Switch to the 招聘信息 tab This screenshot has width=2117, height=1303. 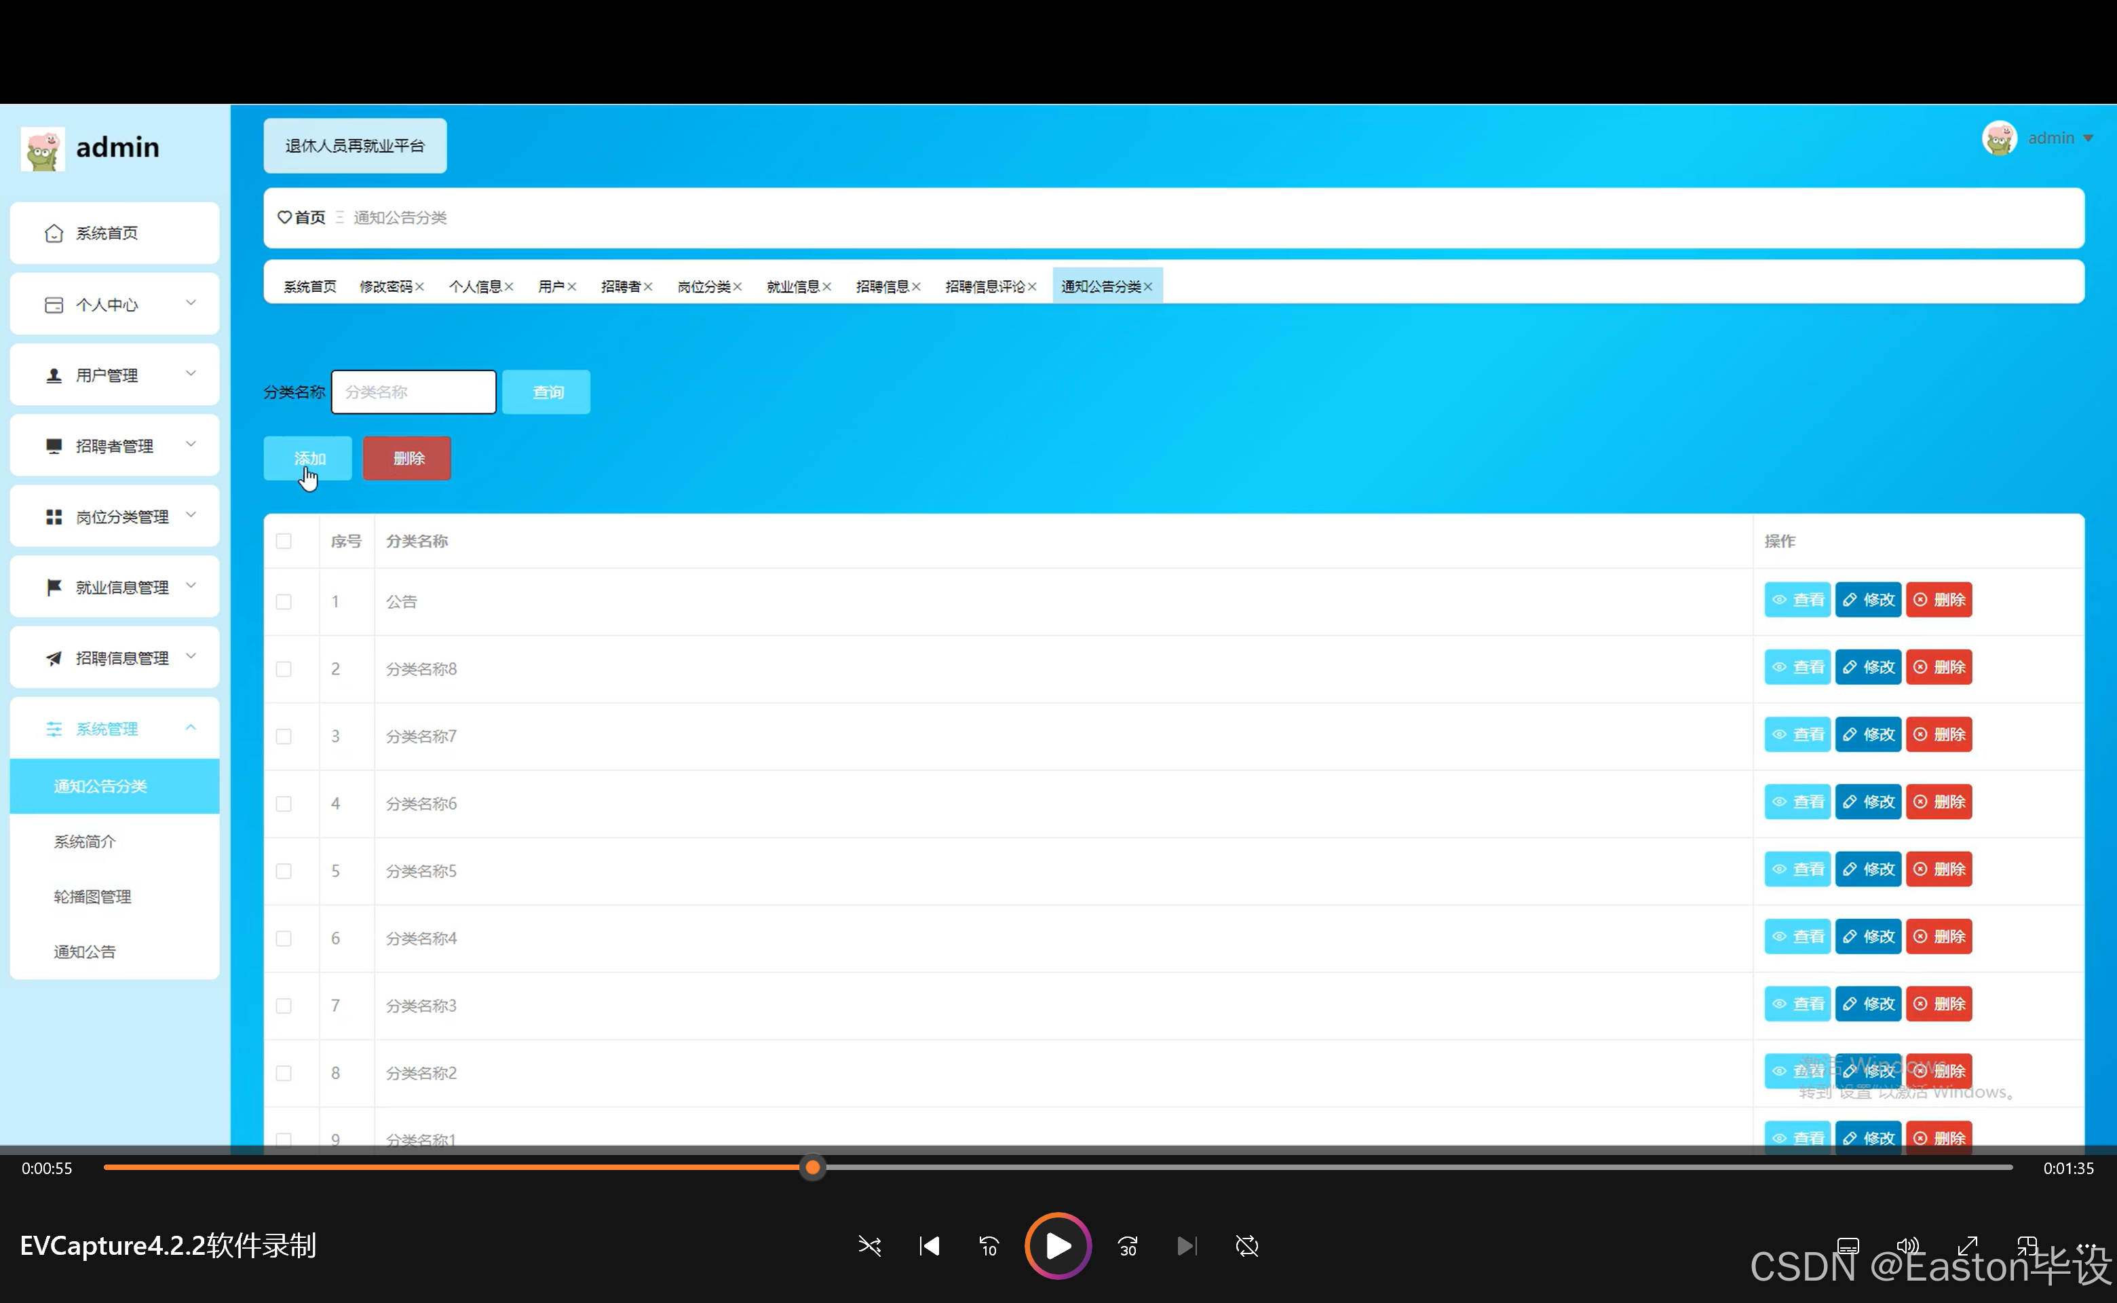882,287
